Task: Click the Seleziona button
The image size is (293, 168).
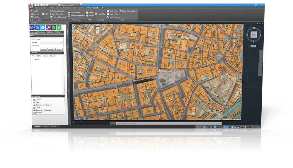Action: 44,49
